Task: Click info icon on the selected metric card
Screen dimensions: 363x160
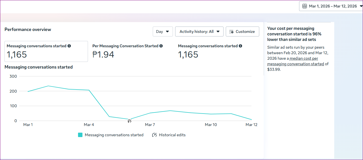Action: [69, 46]
